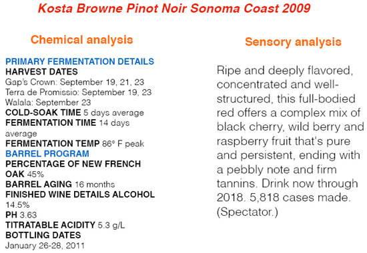Click the Primary Fermentation Details heading

point(79,61)
